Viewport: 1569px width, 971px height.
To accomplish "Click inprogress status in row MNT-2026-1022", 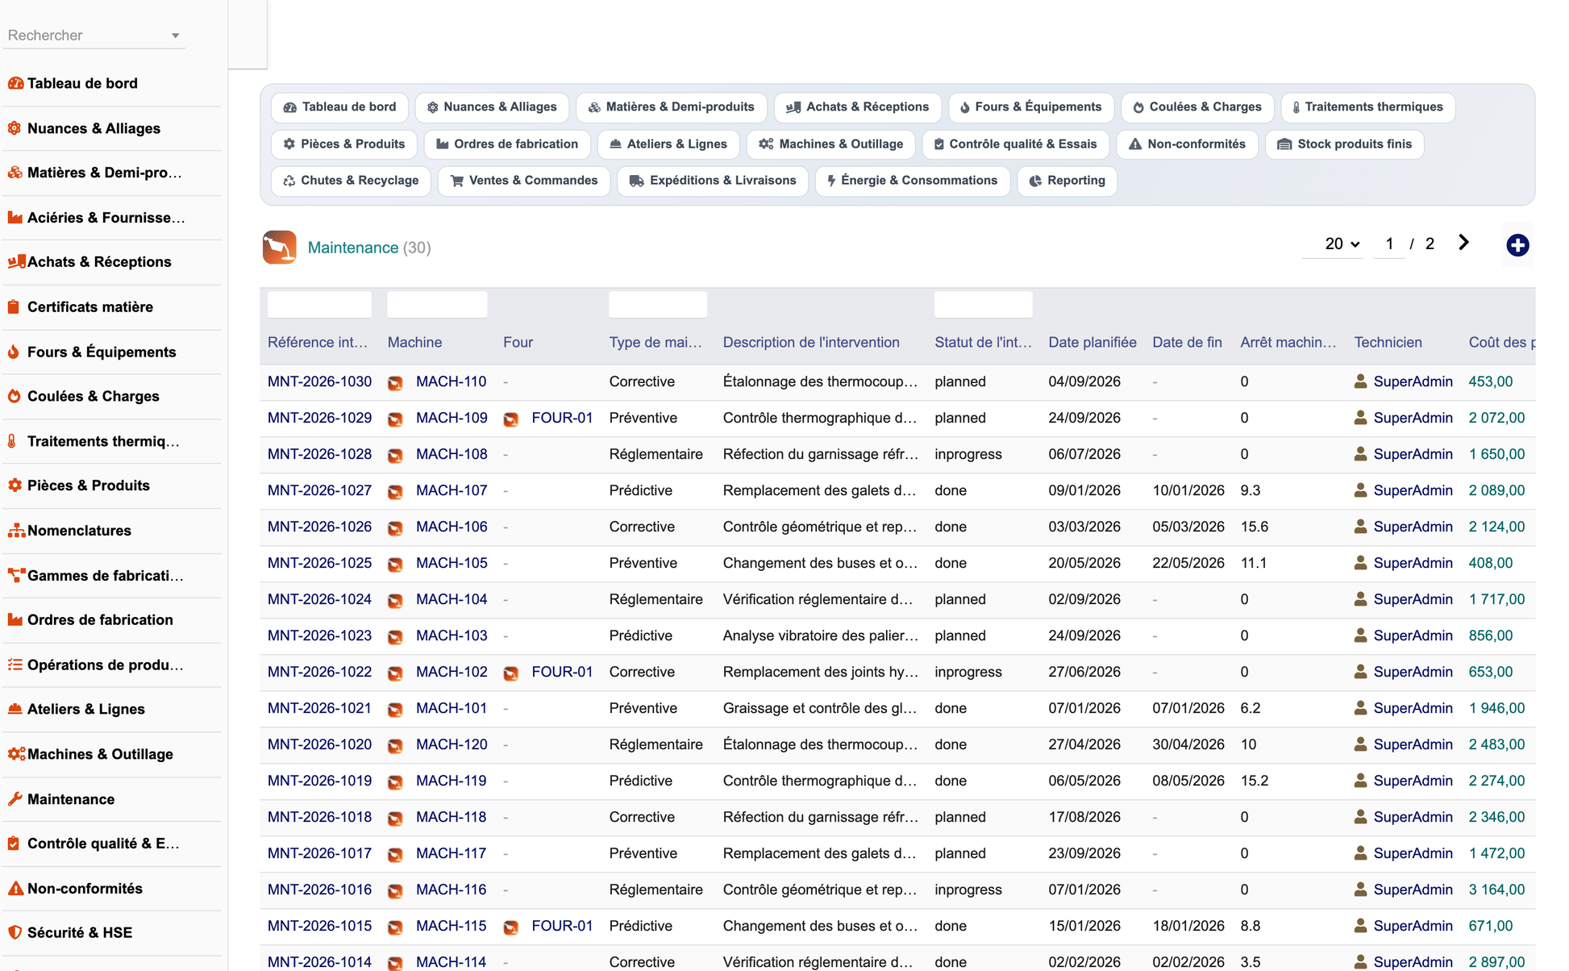I will [x=968, y=672].
